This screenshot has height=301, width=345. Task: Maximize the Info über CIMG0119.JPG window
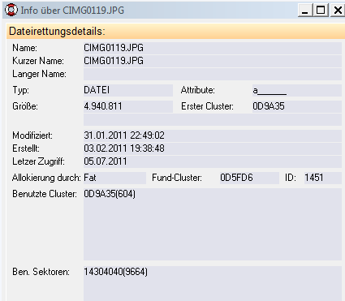pyautogui.click(x=321, y=11)
